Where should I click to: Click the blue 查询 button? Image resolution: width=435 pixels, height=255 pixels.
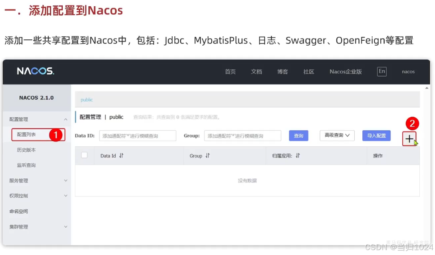(299, 136)
